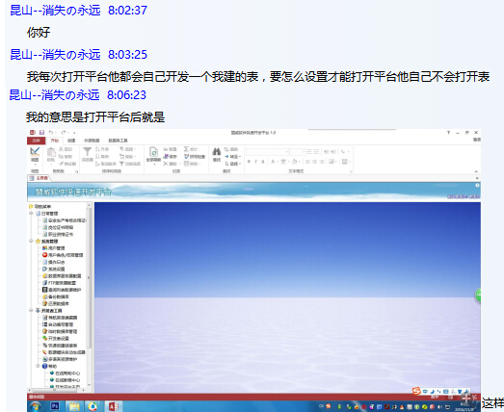504x412 pixels.
Task: Click the Save icon in quick access toolbar
Action: click(x=41, y=132)
